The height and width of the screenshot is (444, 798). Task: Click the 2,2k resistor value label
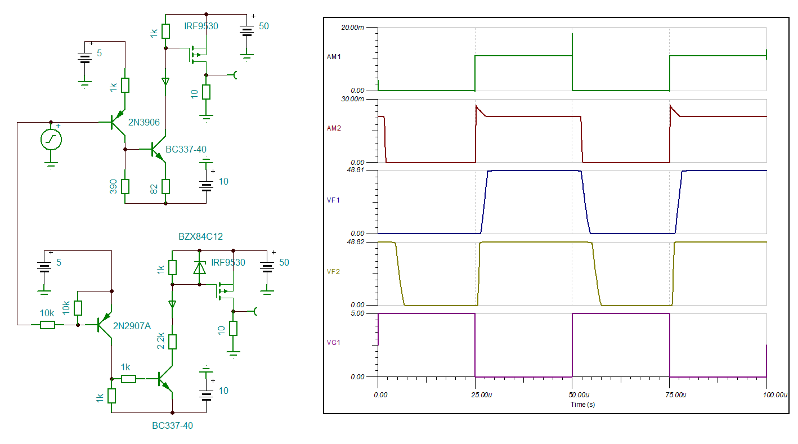tap(160, 341)
